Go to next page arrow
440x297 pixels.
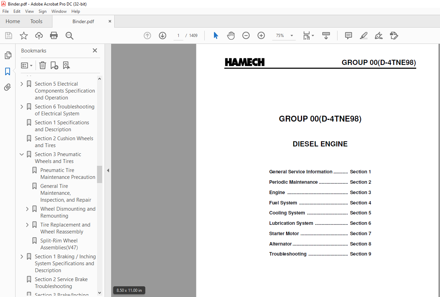(163, 36)
